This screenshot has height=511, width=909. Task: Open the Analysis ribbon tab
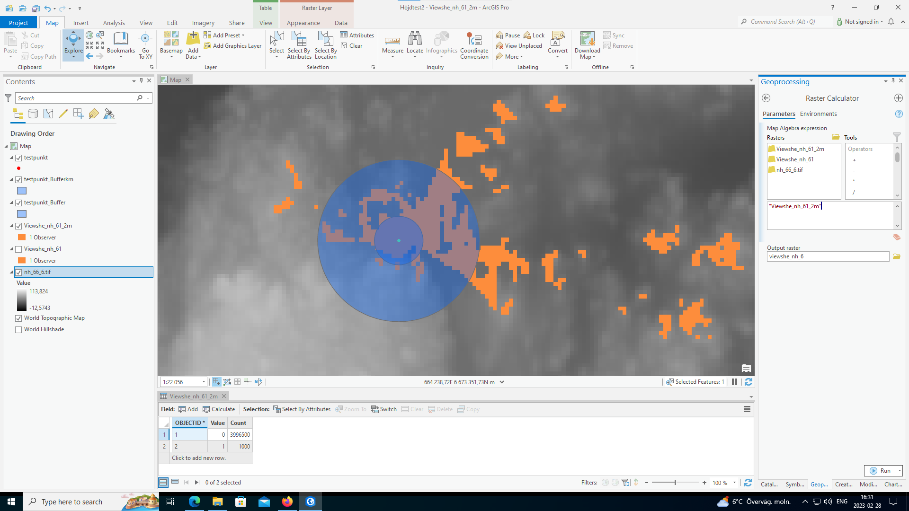(x=114, y=23)
